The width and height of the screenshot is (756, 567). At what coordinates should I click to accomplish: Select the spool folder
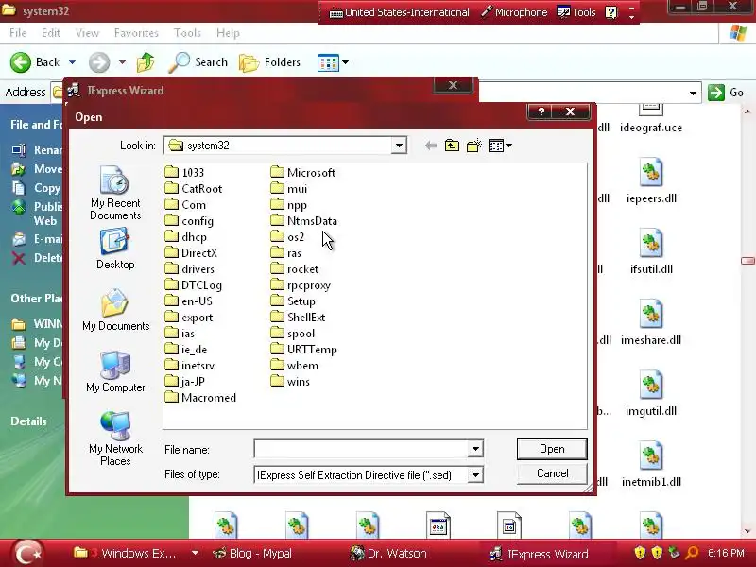[x=293, y=334]
